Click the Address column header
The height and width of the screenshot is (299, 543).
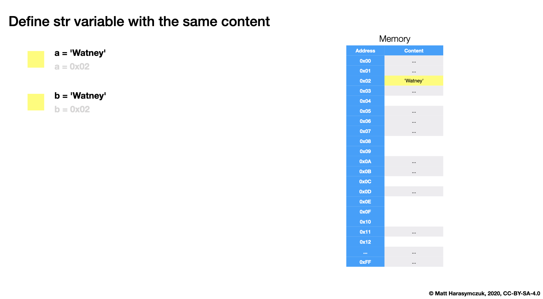pyautogui.click(x=365, y=51)
